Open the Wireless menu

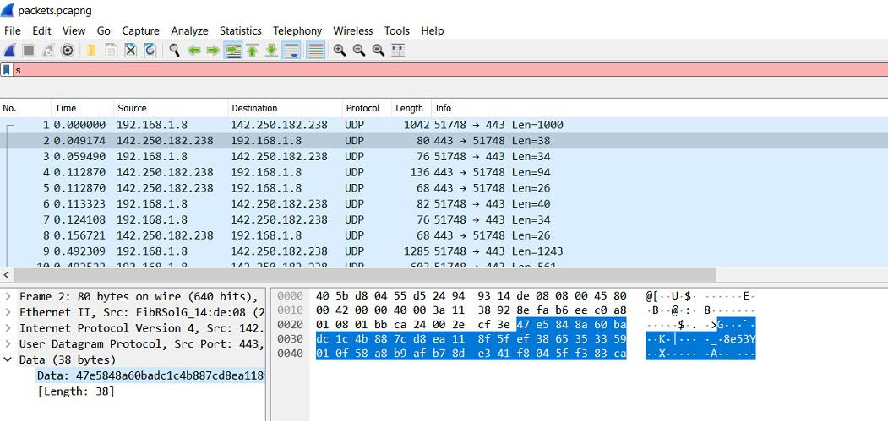tap(353, 30)
